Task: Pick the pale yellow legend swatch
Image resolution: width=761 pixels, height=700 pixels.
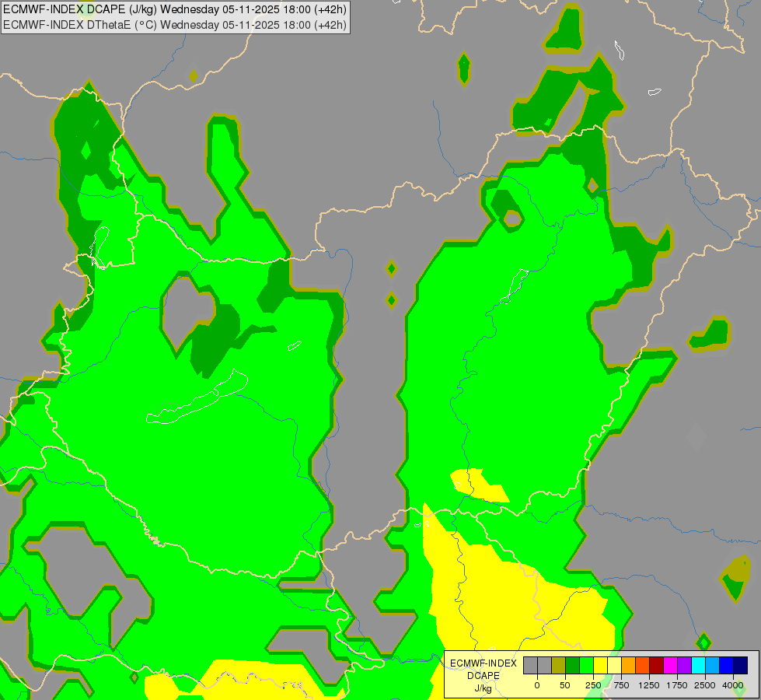Action: [x=614, y=665]
